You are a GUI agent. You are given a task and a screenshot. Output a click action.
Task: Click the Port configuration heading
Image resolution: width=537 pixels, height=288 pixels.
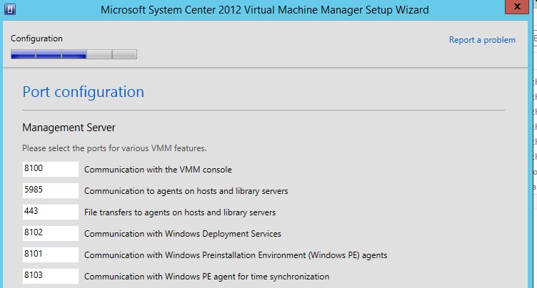(83, 92)
